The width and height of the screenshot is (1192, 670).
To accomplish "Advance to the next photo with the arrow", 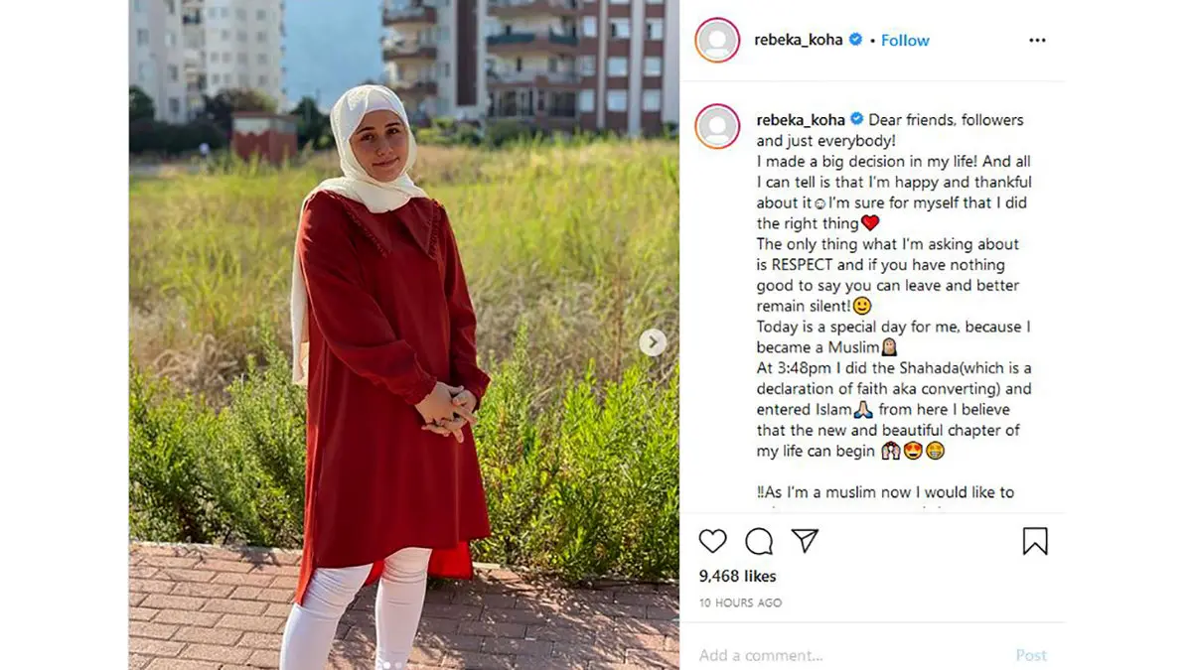I will [653, 342].
